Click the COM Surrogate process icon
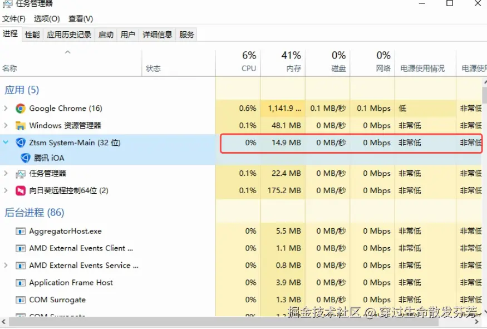This screenshot has width=487, height=329. tap(21, 300)
